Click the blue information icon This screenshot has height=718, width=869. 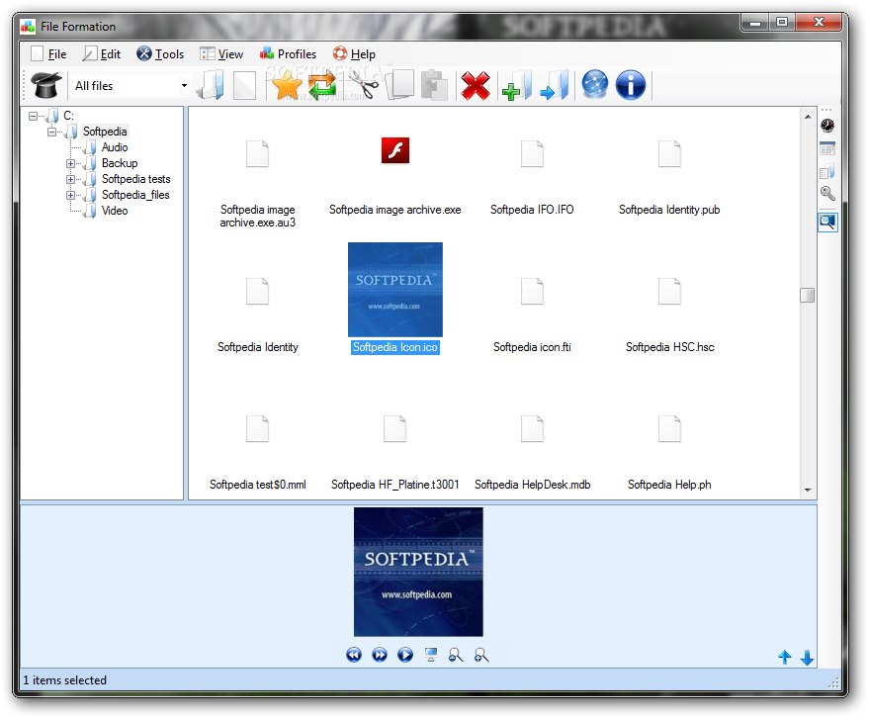click(x=631, y=85)
